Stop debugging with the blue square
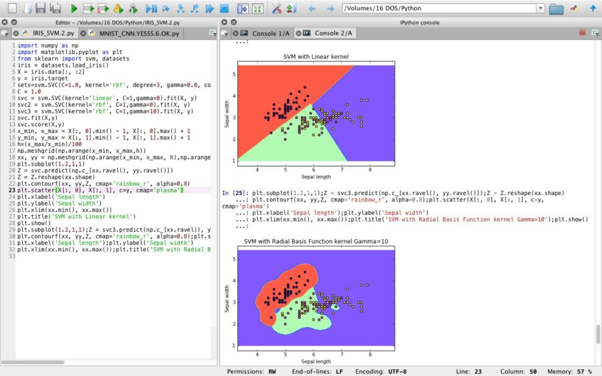This screenshot has width=602, height=376. (x=224, y=8)
